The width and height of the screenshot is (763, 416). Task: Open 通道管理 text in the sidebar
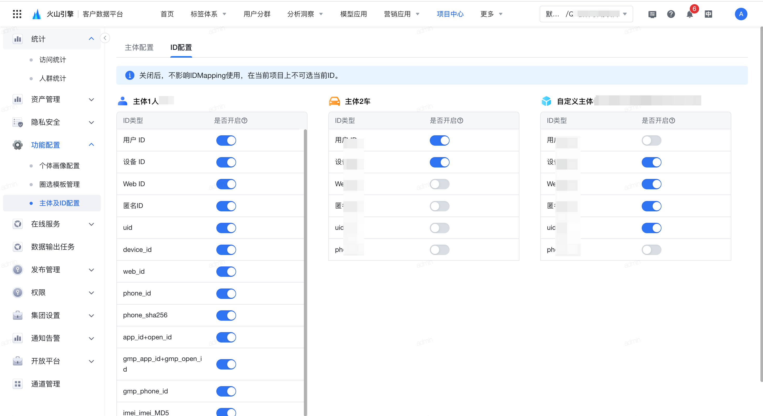46,384
